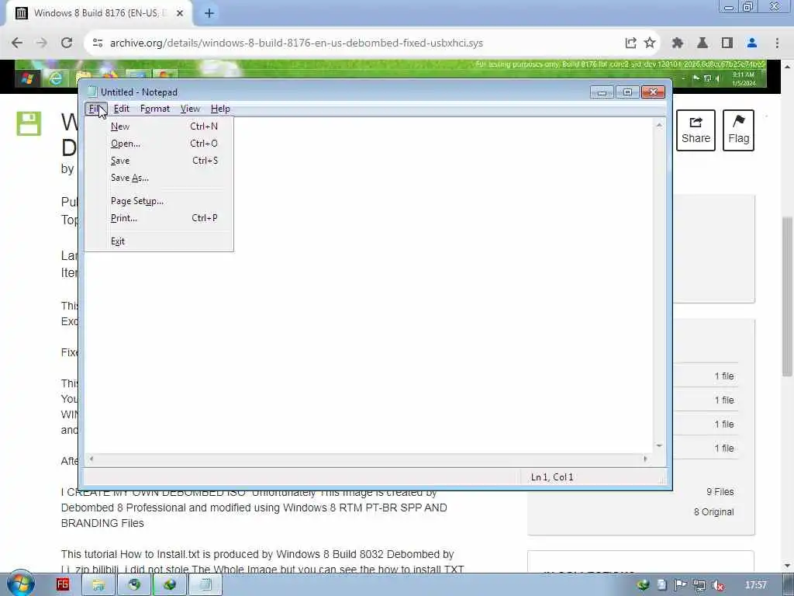Screen dimensions: 794x596
Task: Go forward in the browser
Action: pyautogui.click(x=42, y=43)
